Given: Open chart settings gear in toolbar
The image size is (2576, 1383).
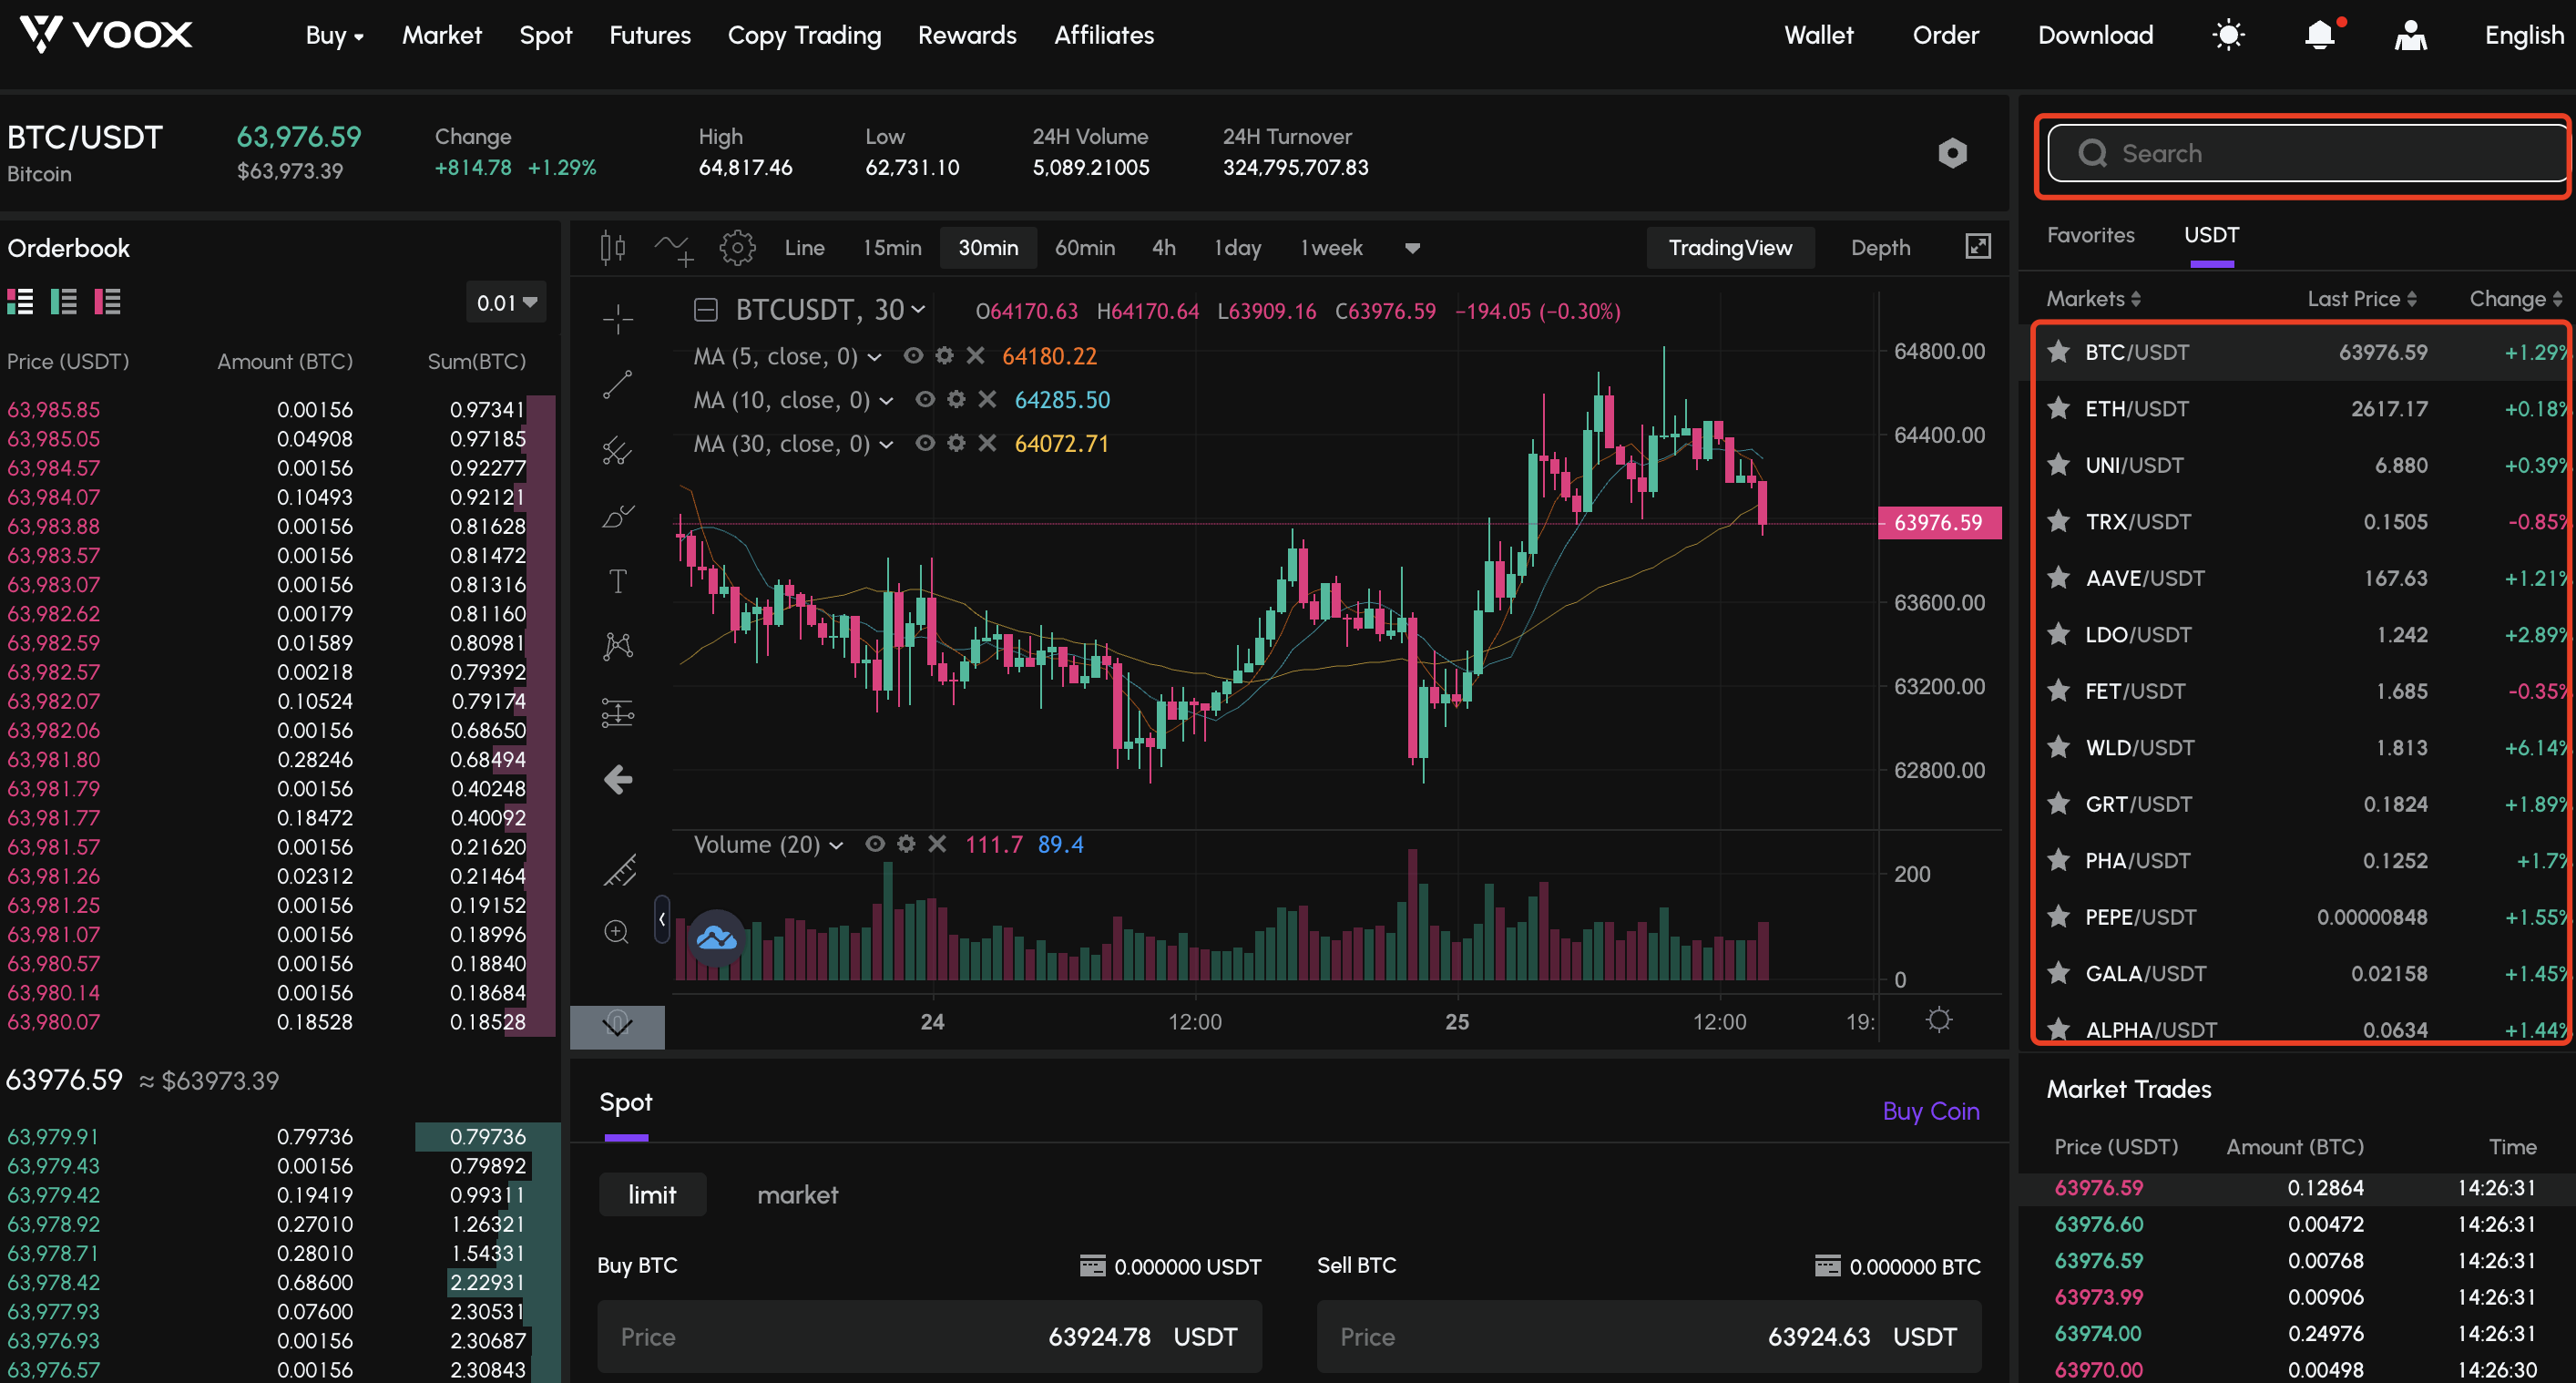Looking at the screenshot, I should pyautogui.click(x=737, y=247).
